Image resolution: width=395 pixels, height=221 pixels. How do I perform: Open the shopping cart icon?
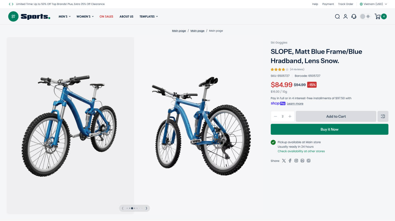coord(378,16)
